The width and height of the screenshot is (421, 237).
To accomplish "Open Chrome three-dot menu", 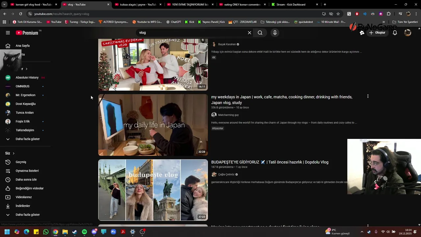I will (416, 14).
